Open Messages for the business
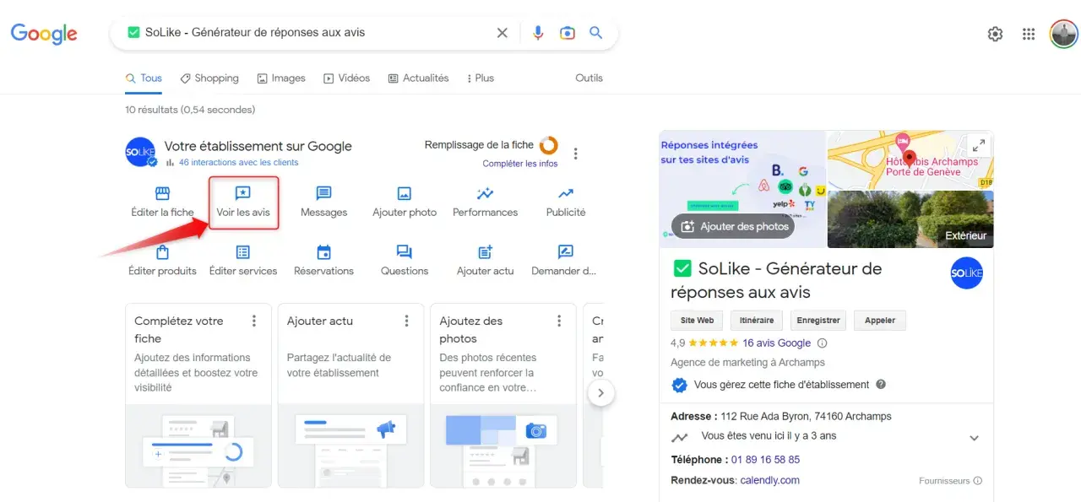1081x502 pixels. tap(323, 202)
